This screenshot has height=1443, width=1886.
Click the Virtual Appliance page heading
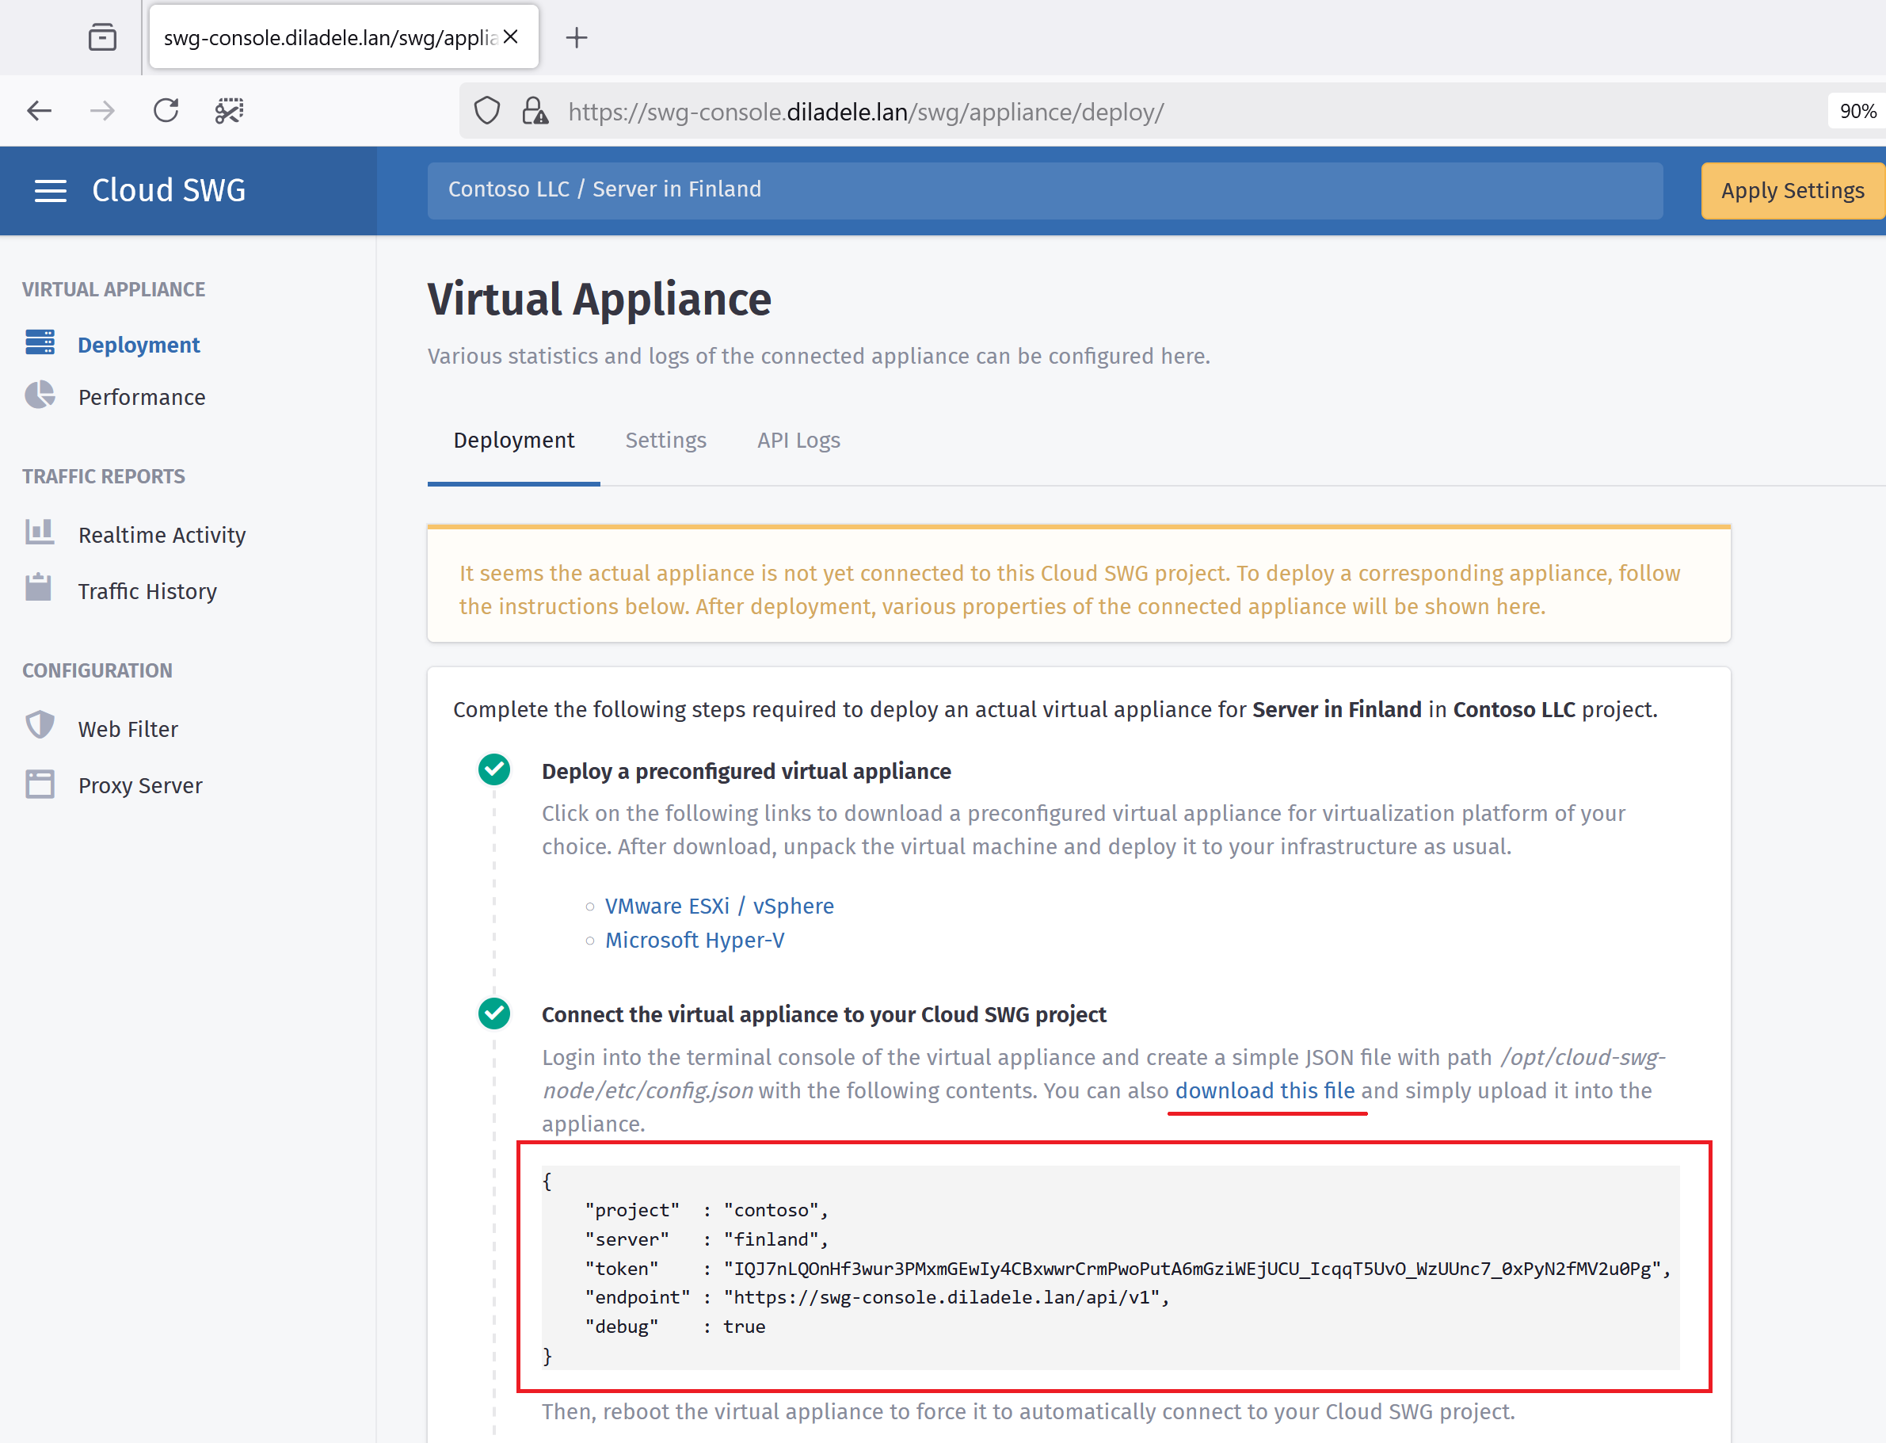(599, 299)
